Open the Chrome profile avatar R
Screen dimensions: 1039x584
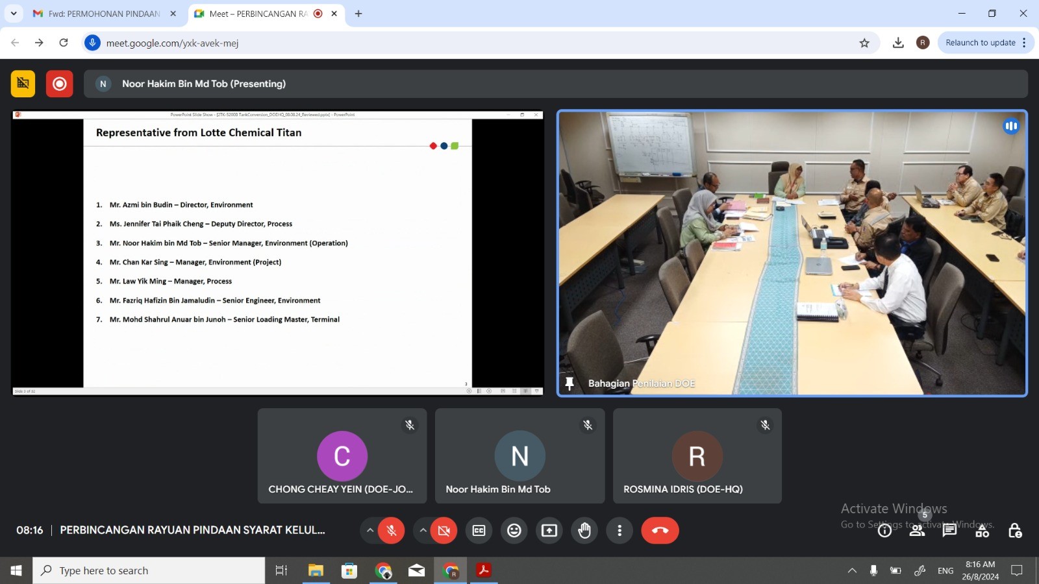(923, 43)
